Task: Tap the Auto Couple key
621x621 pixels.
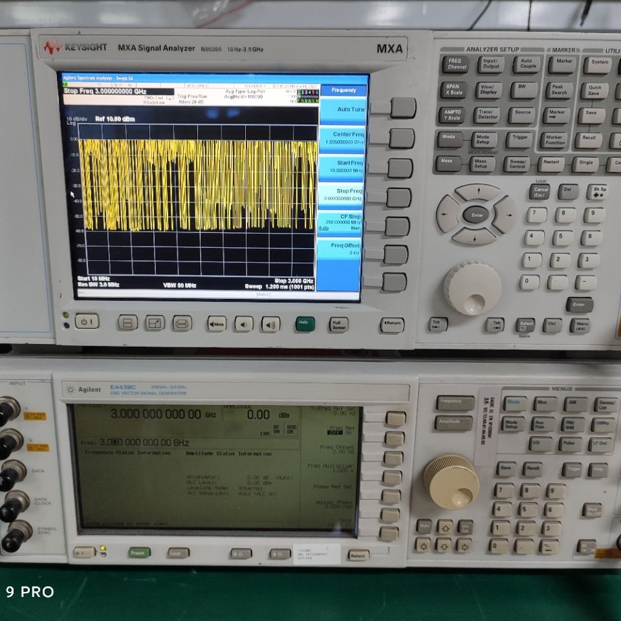Action: point(527,64)
